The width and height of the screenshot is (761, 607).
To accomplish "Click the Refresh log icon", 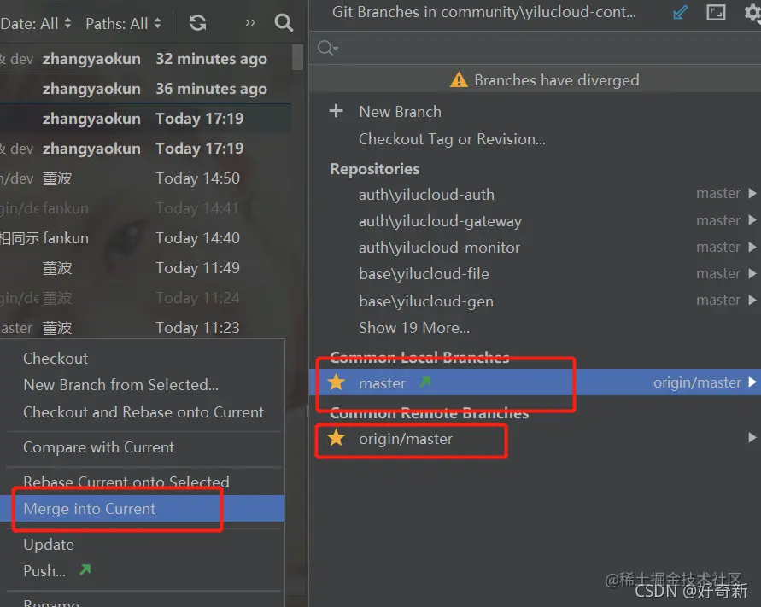I will (197, 23).
